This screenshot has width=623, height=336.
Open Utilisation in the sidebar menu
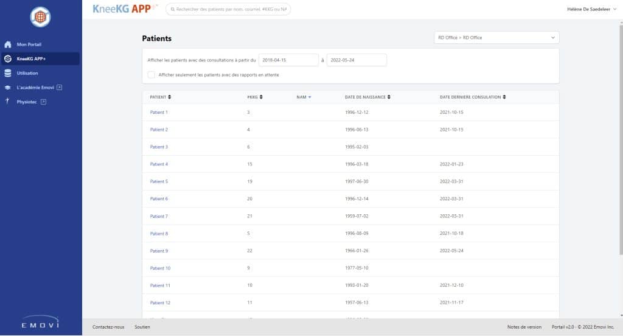tap(27, 73)
